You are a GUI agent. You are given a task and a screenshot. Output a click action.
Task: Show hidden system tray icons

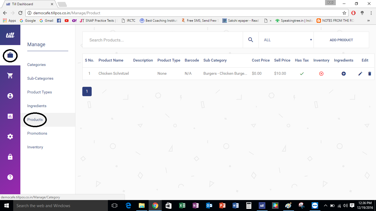pos(325,206)
